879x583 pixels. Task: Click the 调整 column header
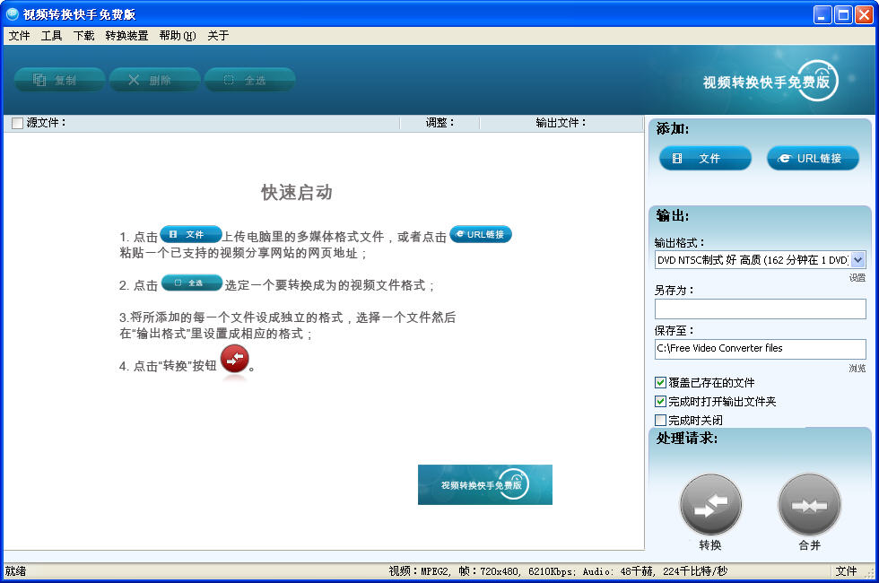pyautogui.click(x=439, y=123)
